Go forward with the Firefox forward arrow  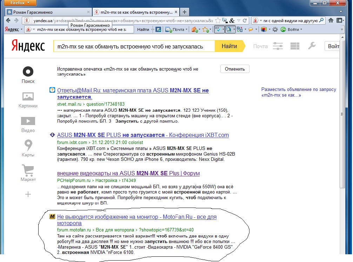click(16, 20)
